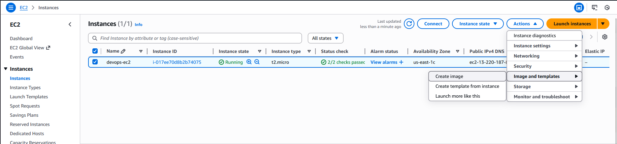Open Instance Types in sidebar
Screen dimensions: 617x144
(x=25, y=87)
